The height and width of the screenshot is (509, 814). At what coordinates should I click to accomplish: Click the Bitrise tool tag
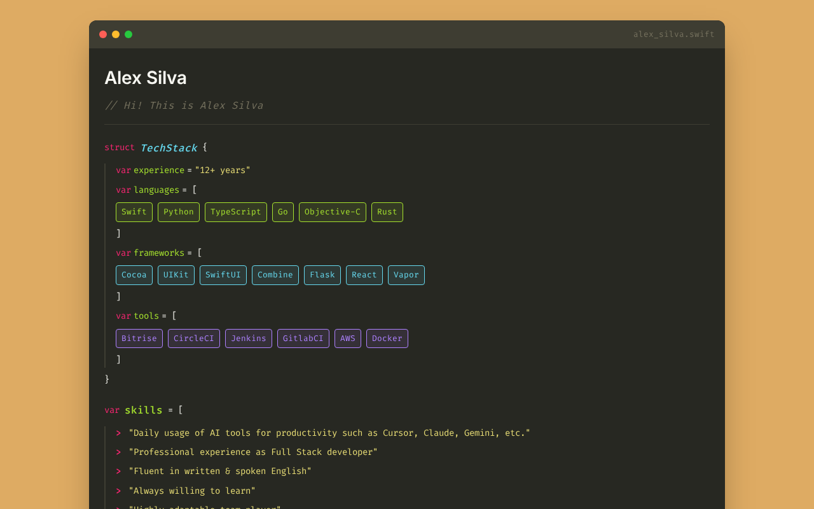coord(139,338)
